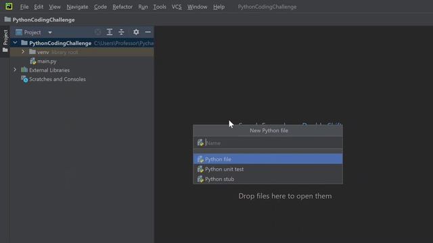Click the project folder icon in navigation bar
The height and width of the screenshot is (243, 433).
7,20
